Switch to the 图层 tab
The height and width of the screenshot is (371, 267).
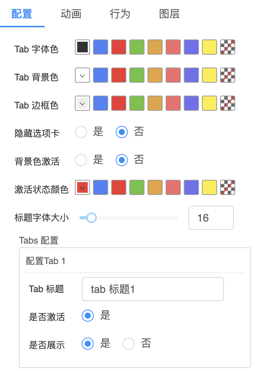click(x=169, y=14)
